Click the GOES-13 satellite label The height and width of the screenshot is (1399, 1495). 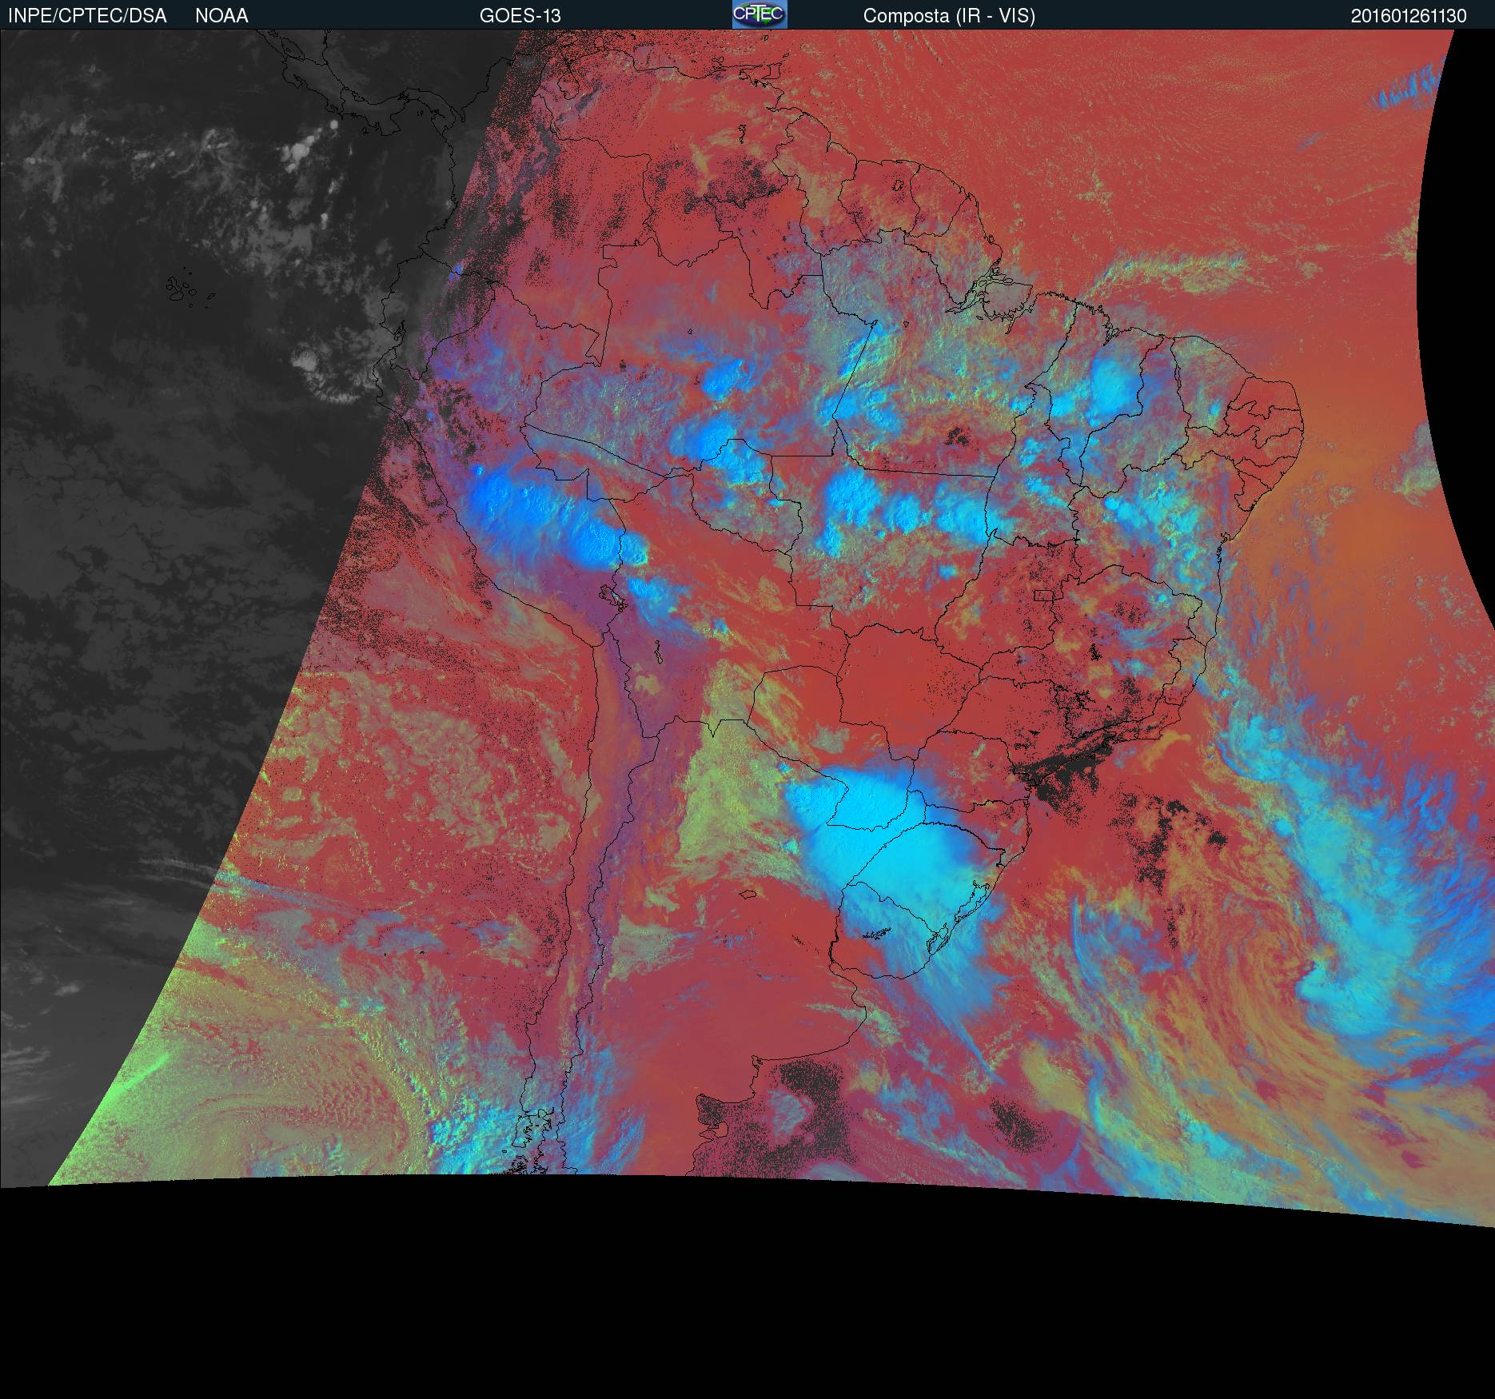pyautogui.click(x=520, y=16)
